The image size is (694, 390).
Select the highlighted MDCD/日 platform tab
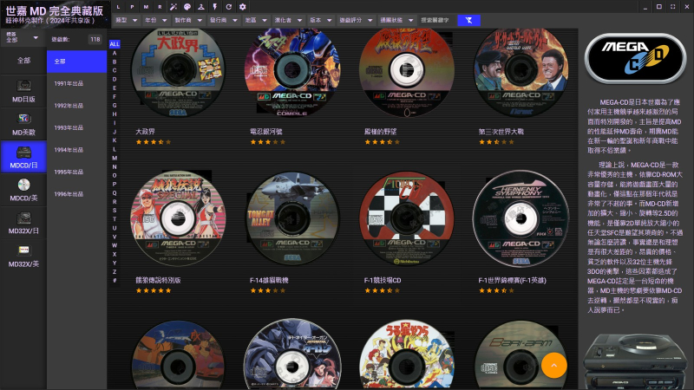point(23,158)
